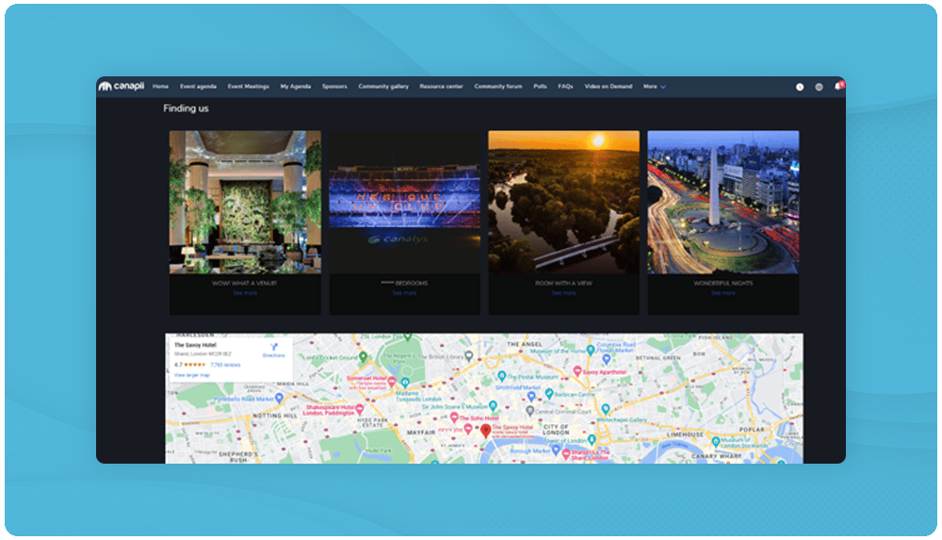Open the Home menu item

[x=160, y=87]
